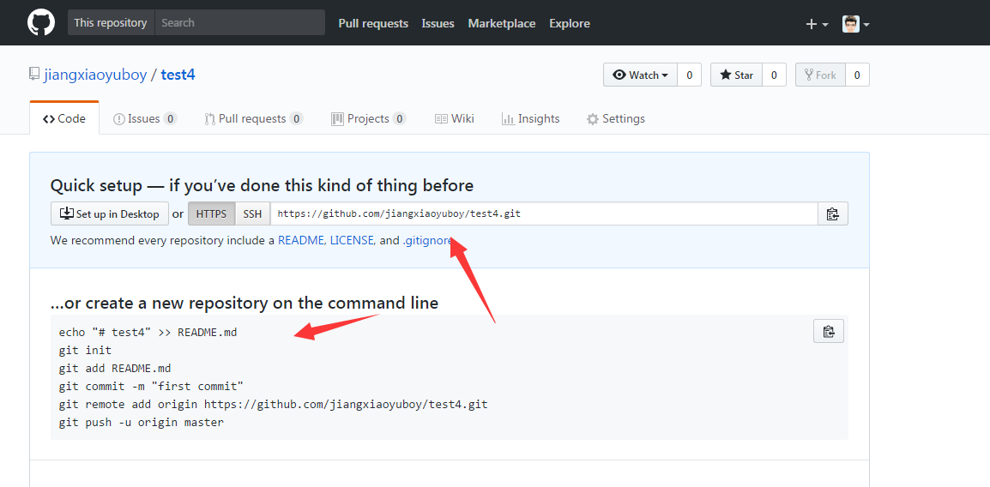Screen dimensions: 990x487
Task: View the stargazers count next to Star
Action: tap(774, 75)
